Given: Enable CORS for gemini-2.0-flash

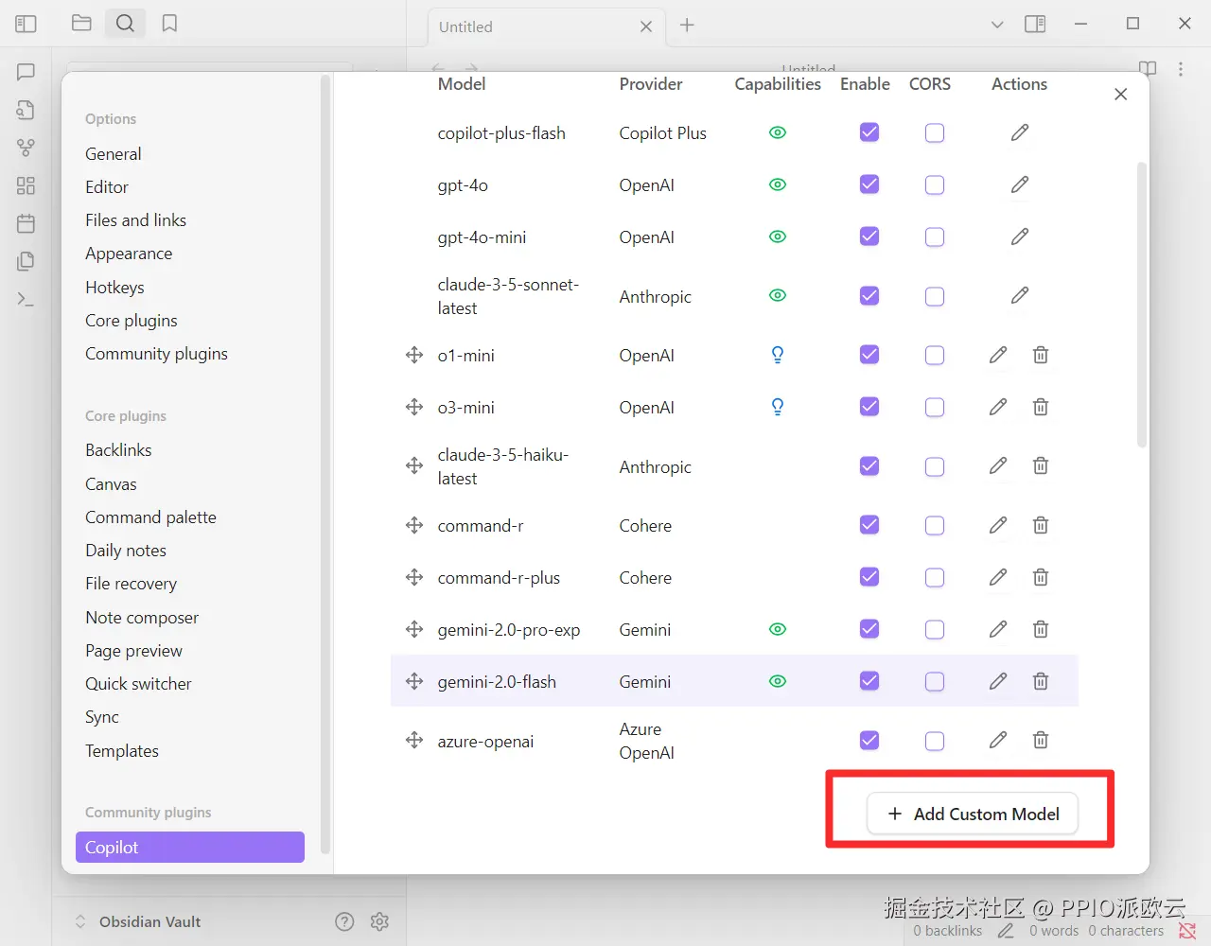Looking at the screenshot, I should [935, 681].
